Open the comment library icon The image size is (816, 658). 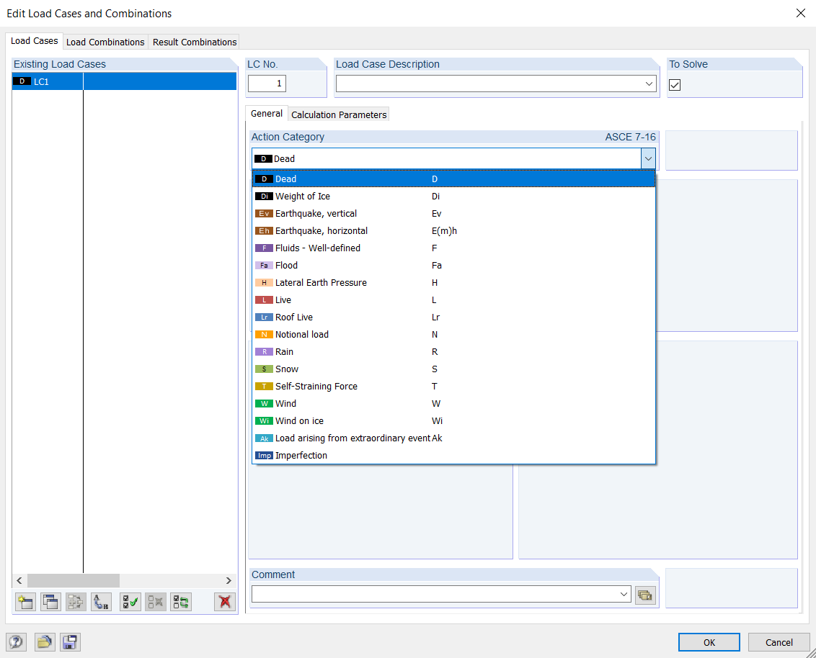coord(645,595)
